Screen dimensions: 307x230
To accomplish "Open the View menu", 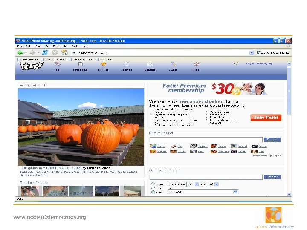I will pos(38,46).
